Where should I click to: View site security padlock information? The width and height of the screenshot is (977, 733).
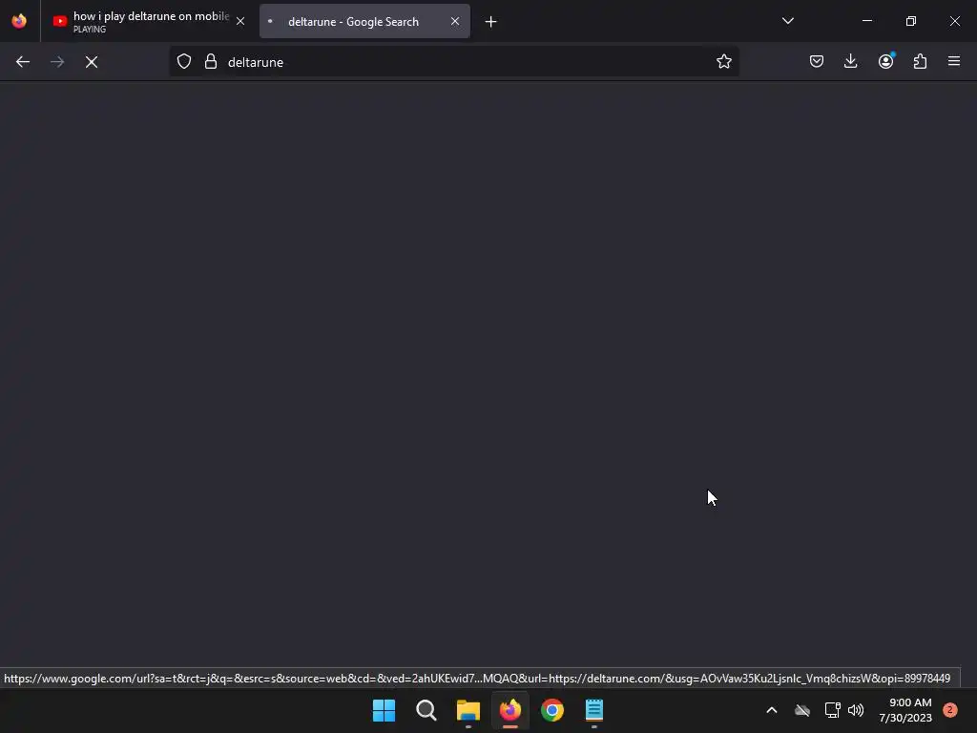211,62
